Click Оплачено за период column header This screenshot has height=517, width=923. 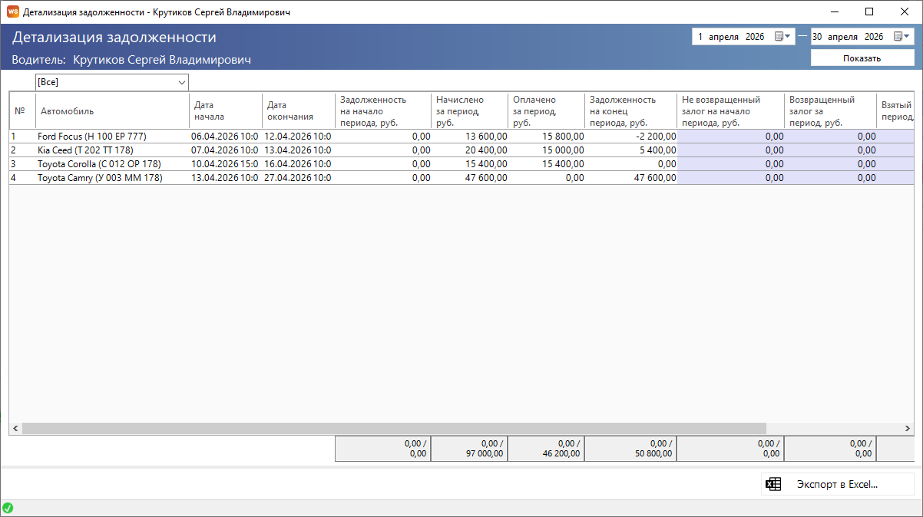point(547,110)
